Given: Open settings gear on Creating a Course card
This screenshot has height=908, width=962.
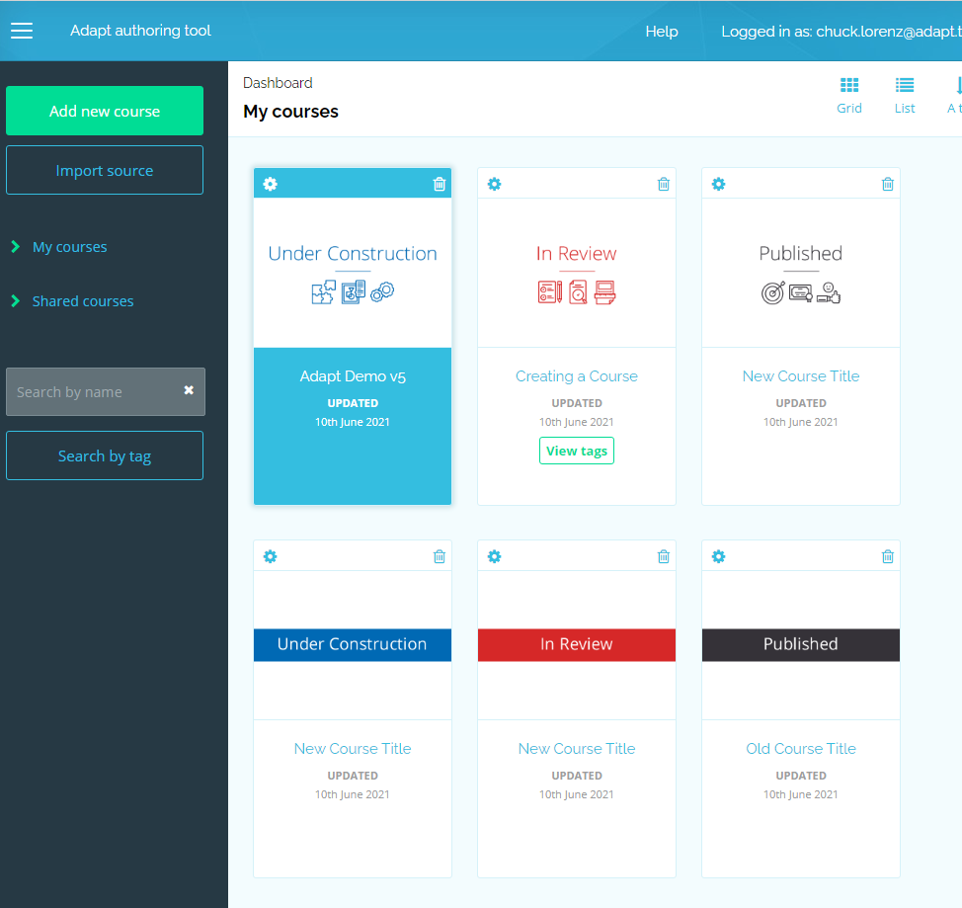Looking at the screenshot, I should point(494,184).
